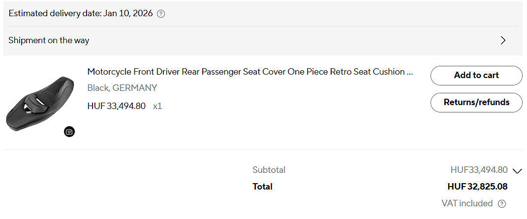527x219 pixels.
Task: Click the question mark next to VAT included
Action: (501, 204)
